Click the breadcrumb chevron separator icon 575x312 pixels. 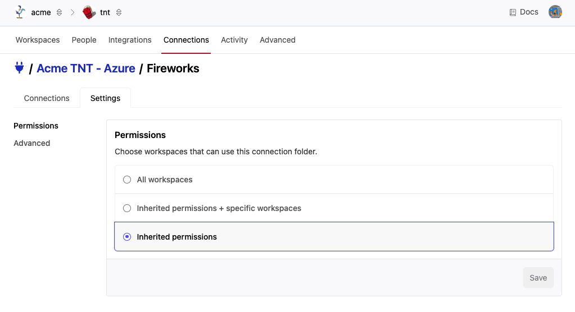73,12
